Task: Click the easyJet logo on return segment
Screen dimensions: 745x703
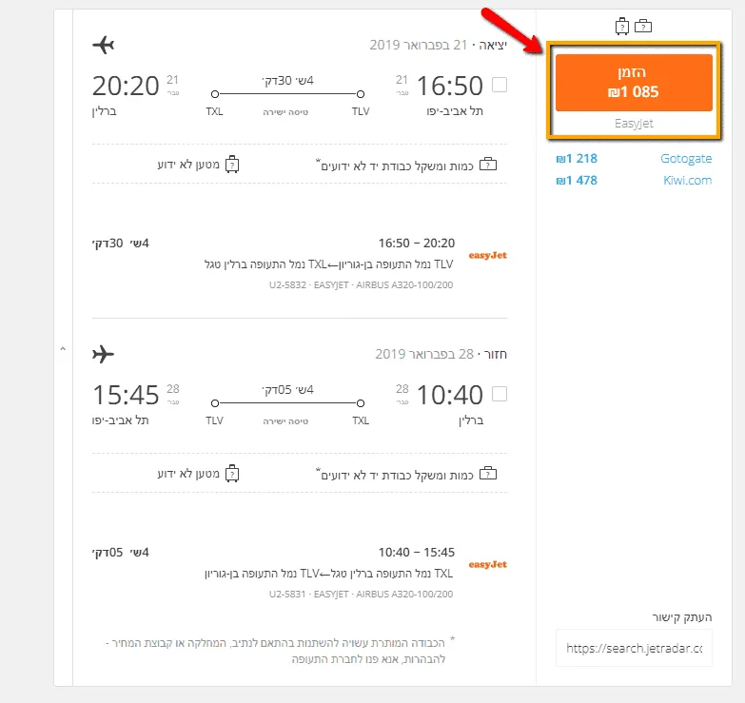Action: pos(488,564)
